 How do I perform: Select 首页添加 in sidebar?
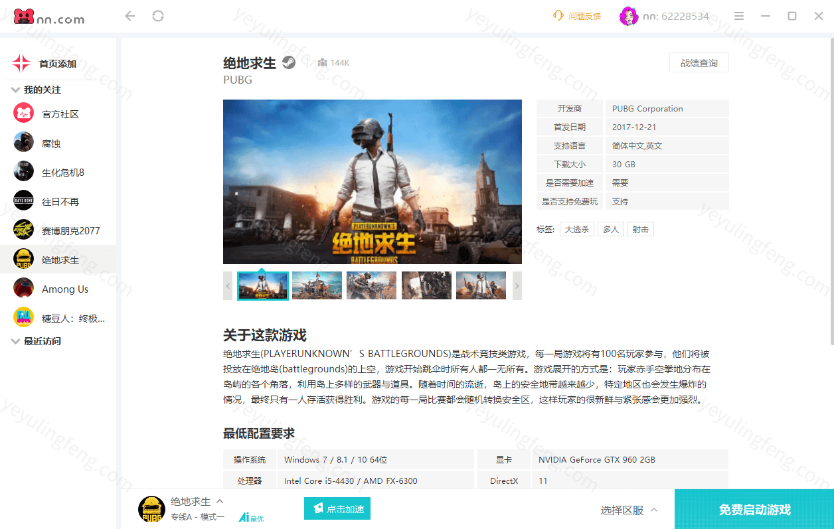[58, 64]
